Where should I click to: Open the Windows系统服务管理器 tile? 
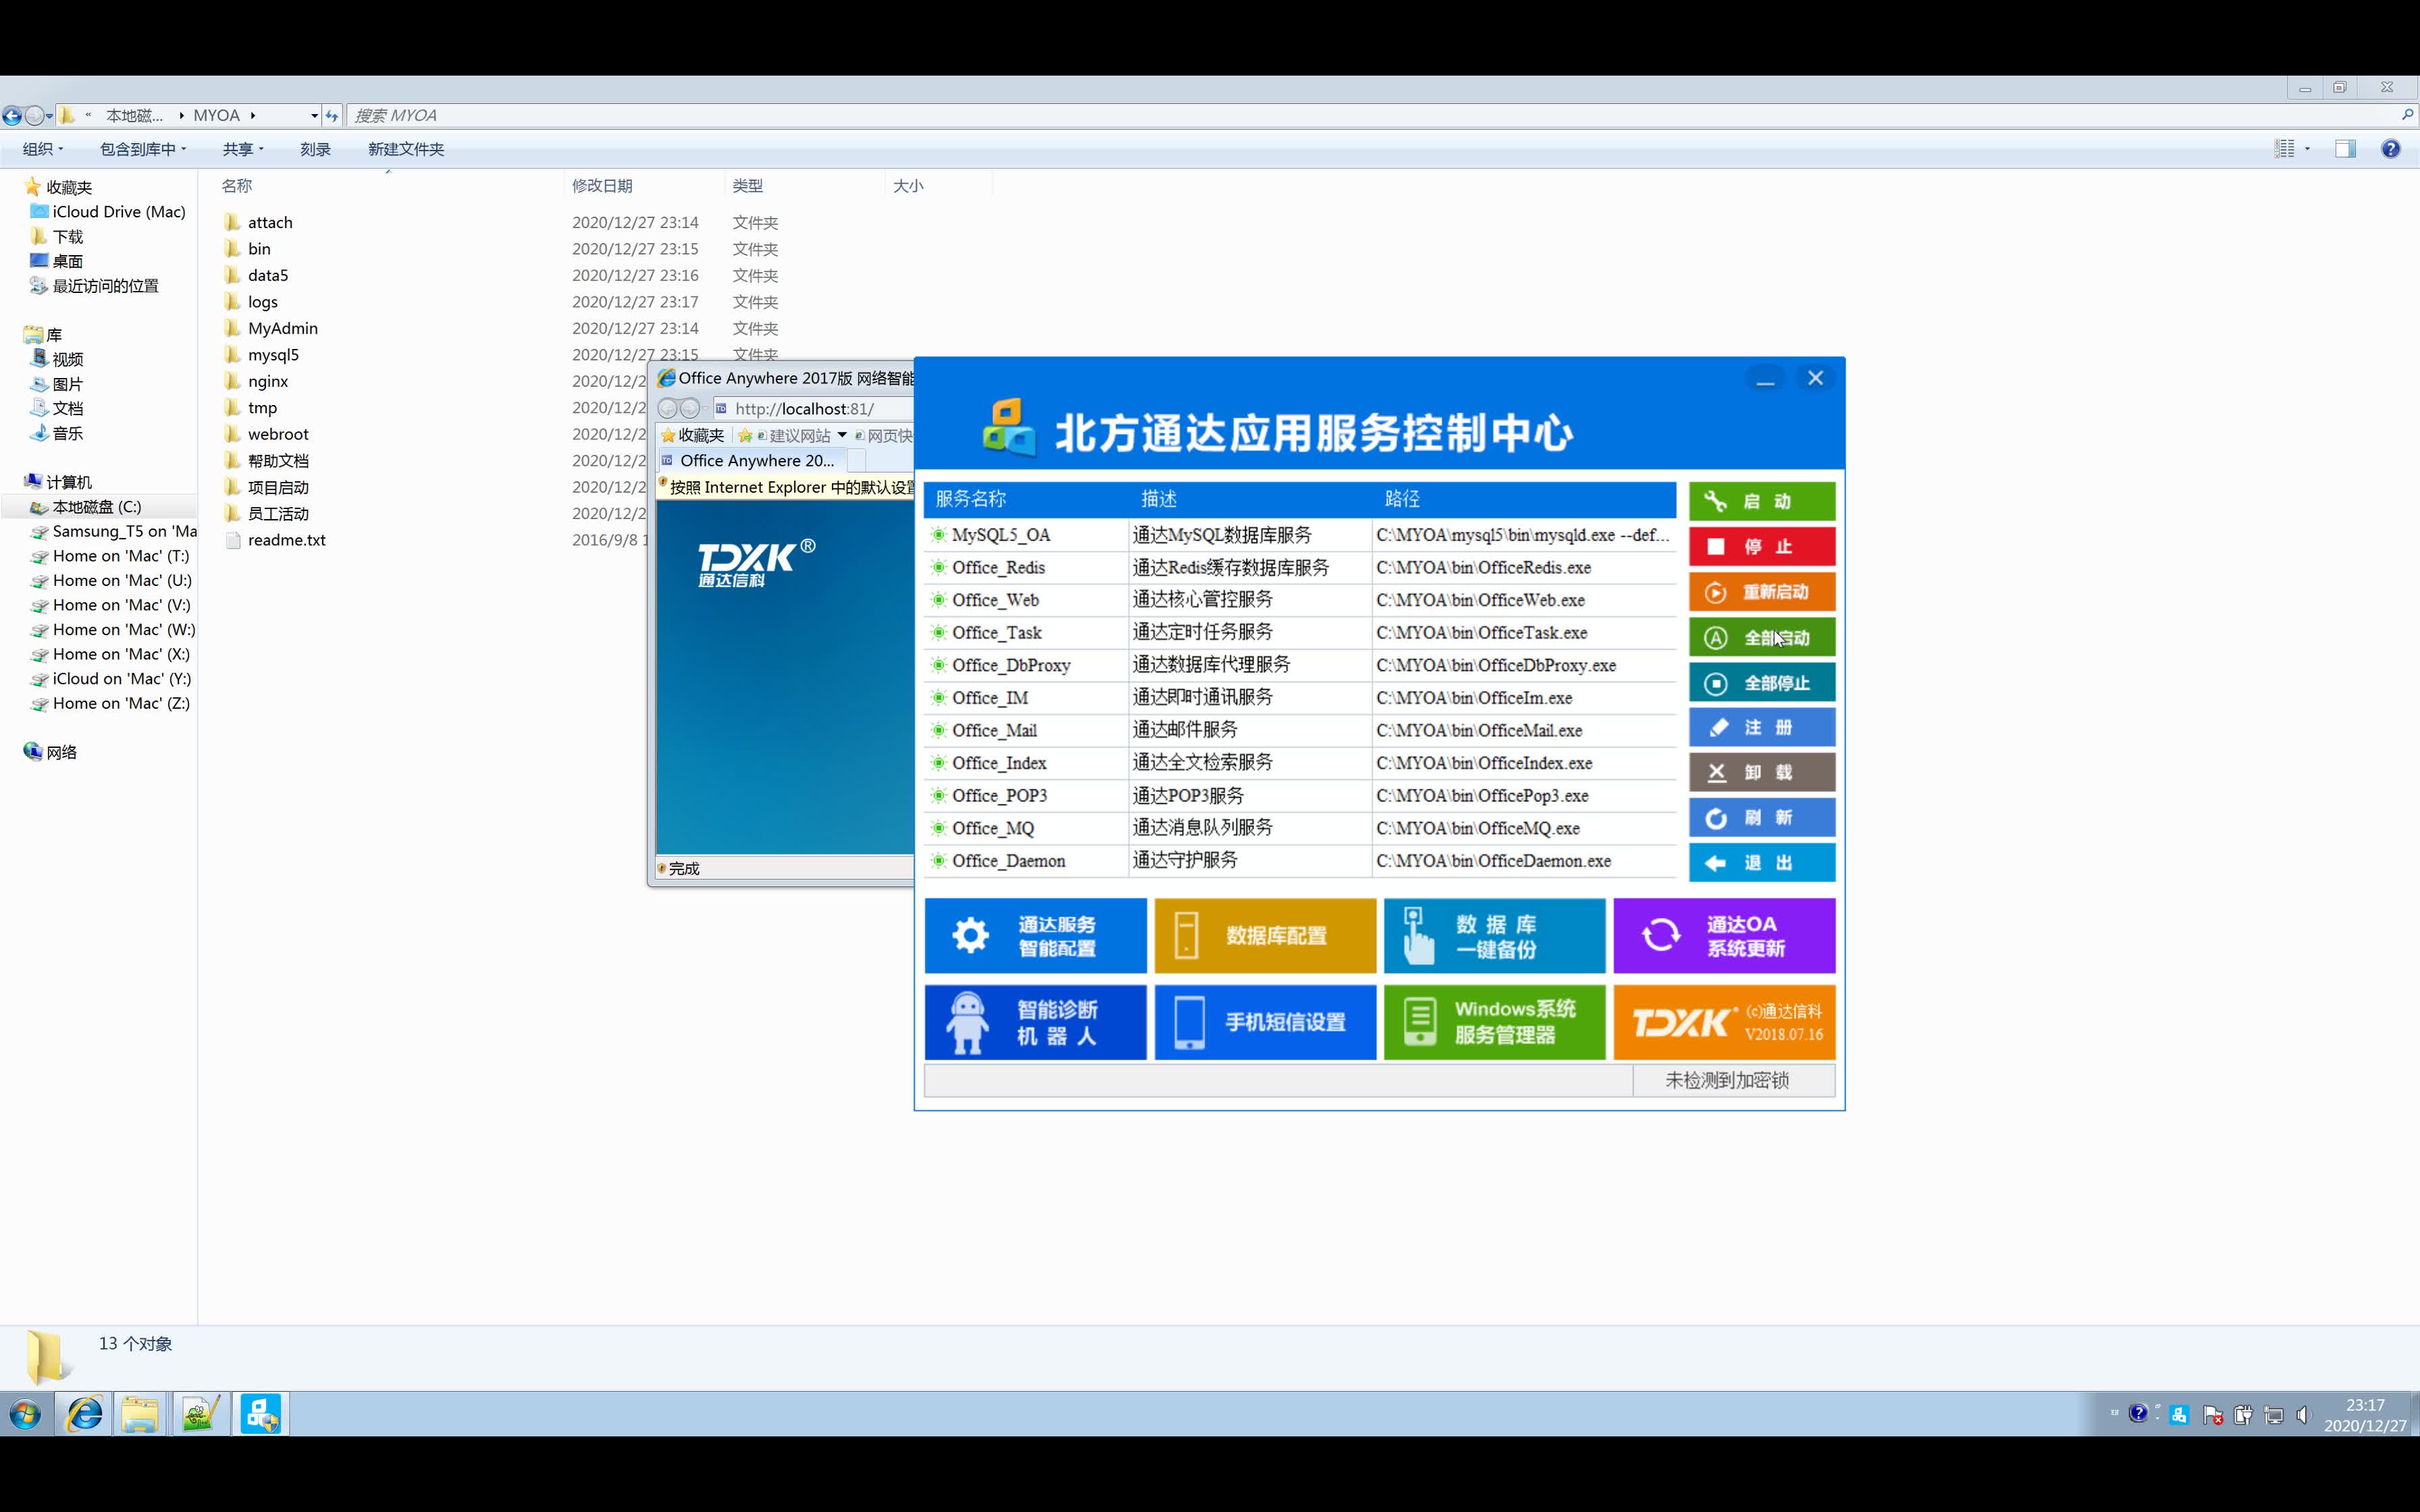click(x=1494, y=1022)
